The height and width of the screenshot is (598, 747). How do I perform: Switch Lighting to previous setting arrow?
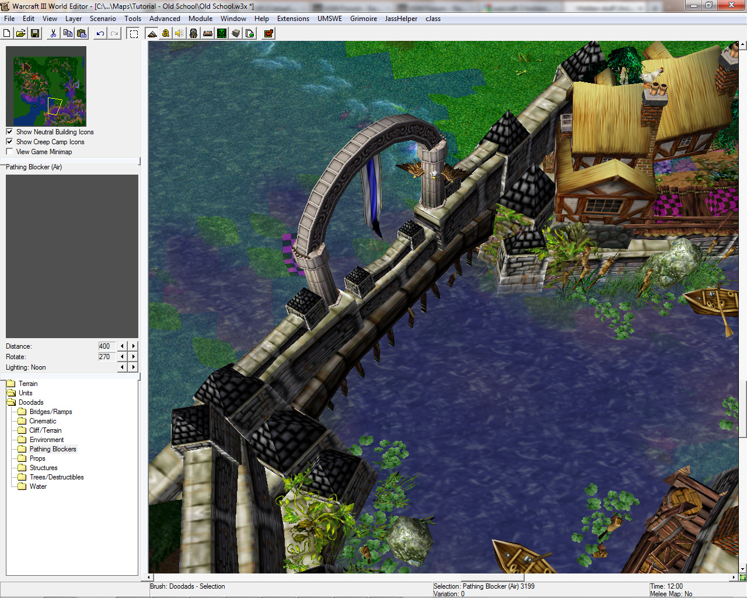click(122, 367)
